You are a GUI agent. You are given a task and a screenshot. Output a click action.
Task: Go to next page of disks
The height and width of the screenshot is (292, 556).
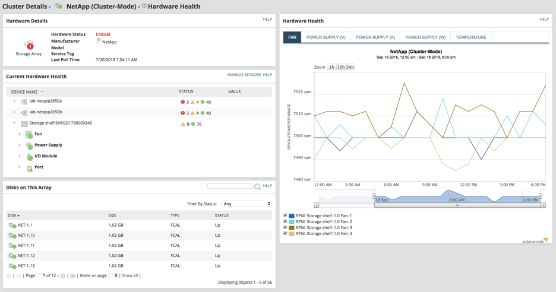pyautogui.click(x=63, y=276)
